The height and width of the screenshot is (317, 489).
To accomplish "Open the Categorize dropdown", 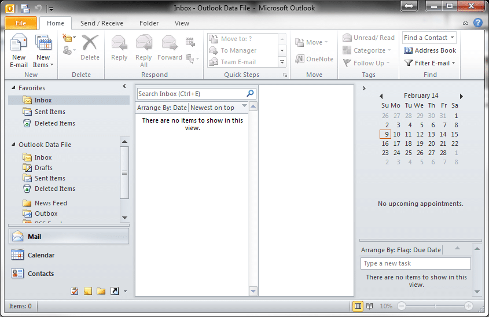I will coord(366,50).
